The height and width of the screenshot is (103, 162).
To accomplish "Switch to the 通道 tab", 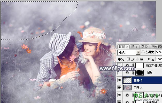I will pos(134,46).
